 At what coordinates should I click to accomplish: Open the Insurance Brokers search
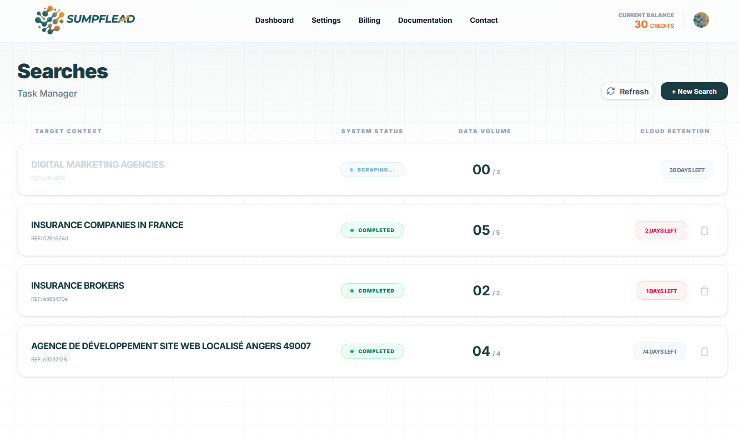click(373, 291)
